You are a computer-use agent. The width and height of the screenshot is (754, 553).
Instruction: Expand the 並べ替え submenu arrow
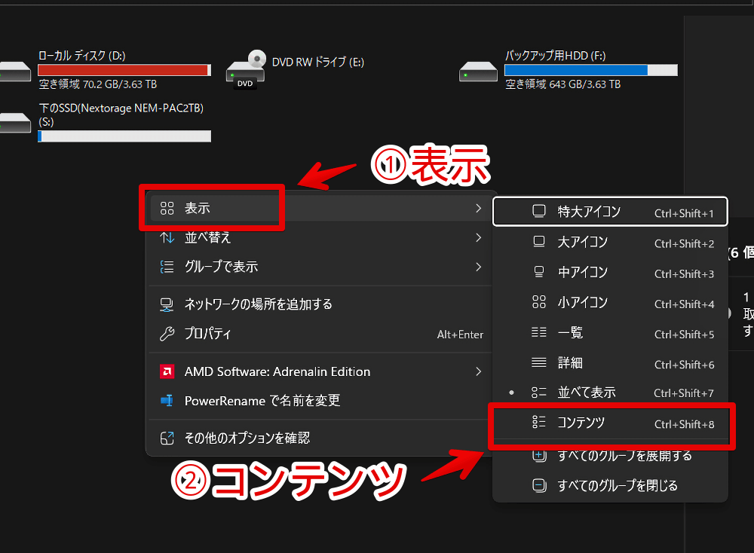coord(478,238)
